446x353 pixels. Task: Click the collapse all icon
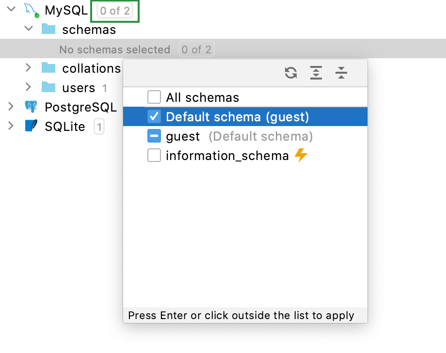(341, 73)
